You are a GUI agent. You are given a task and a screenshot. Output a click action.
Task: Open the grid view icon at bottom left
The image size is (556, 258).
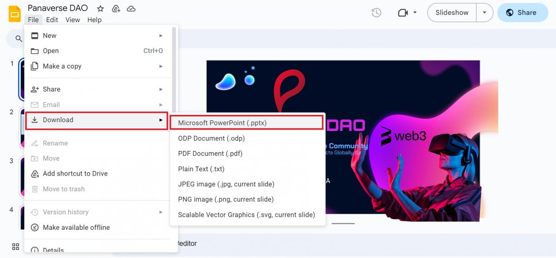[16, 247]
